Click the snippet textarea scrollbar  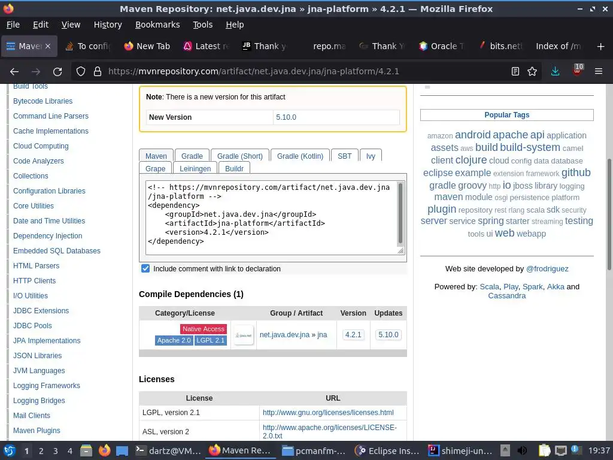[x=400, y=213]
